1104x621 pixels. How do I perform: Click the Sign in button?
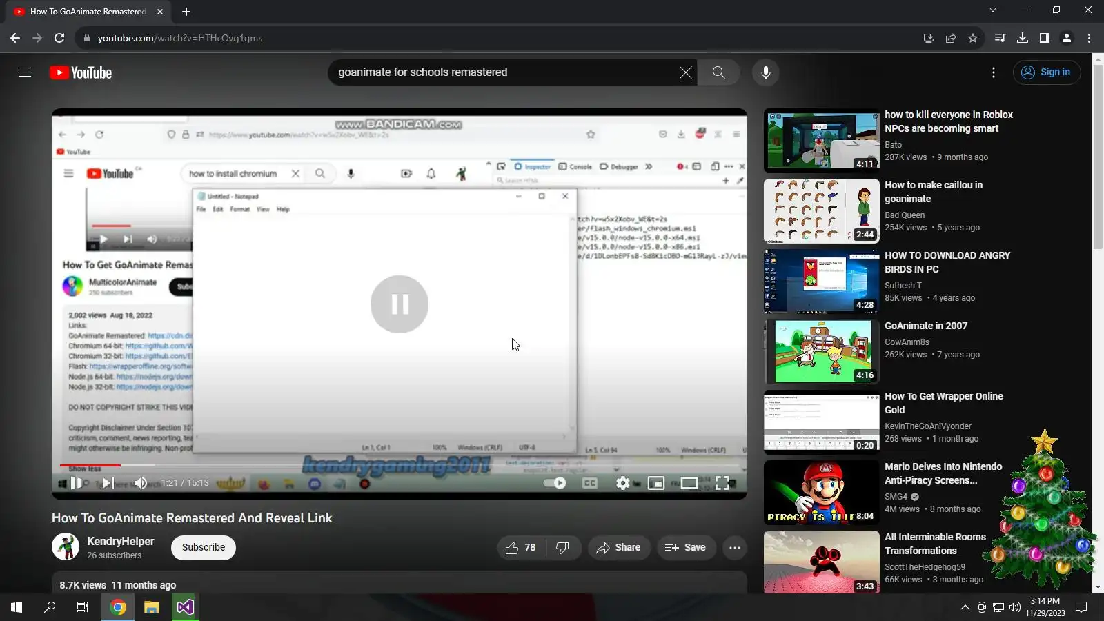(1047, 72)
